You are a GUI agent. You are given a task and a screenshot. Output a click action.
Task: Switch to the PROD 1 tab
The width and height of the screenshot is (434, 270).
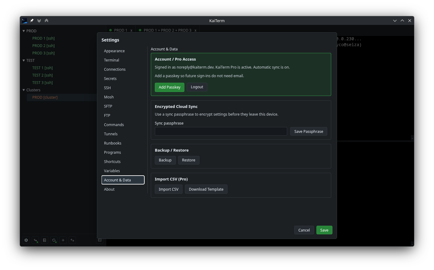120,30
